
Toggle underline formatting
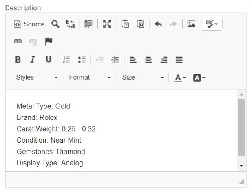click(x=49, y=60)
